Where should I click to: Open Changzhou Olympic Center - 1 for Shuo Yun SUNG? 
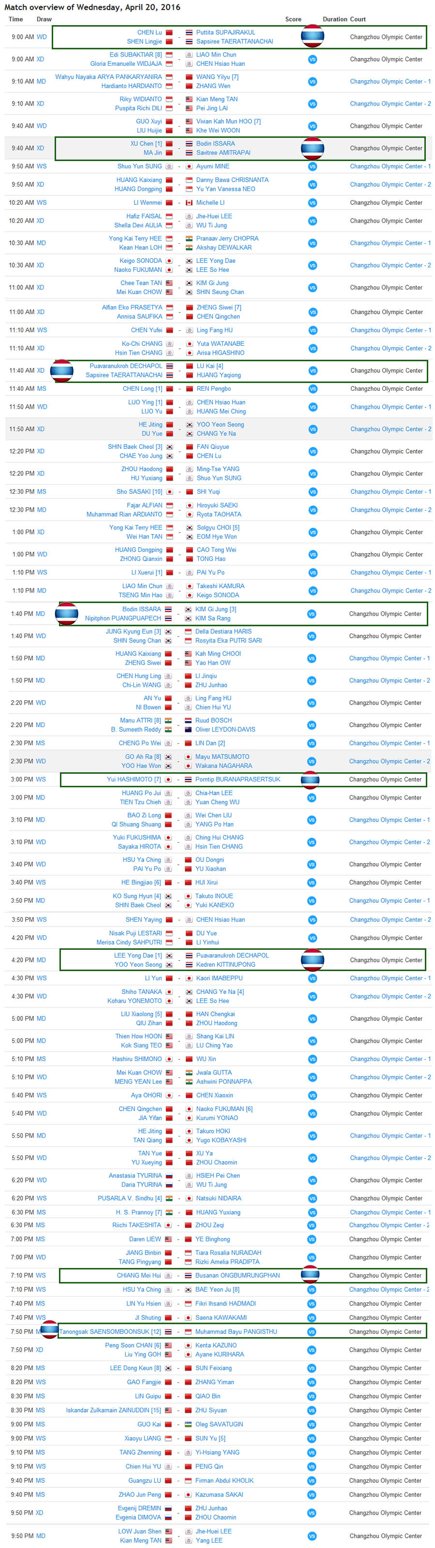click(x=391, y=166)
